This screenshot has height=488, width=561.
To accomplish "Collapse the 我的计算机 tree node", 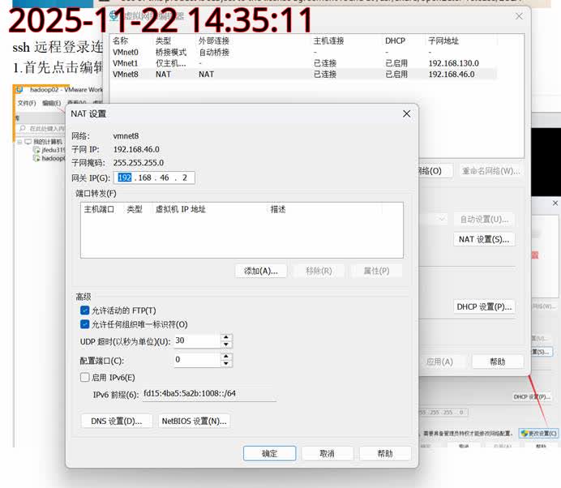I will [x=19, y=142].
